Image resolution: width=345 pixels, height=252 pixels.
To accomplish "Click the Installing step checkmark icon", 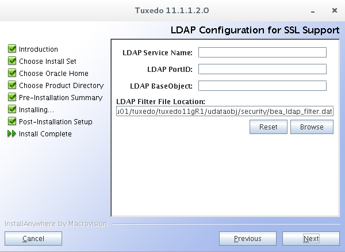I will tap(12, 109).
